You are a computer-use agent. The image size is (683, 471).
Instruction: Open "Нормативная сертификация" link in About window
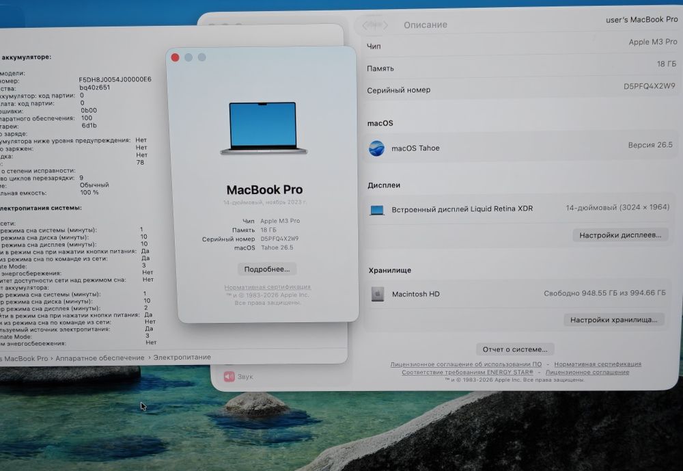pos(268,287)
